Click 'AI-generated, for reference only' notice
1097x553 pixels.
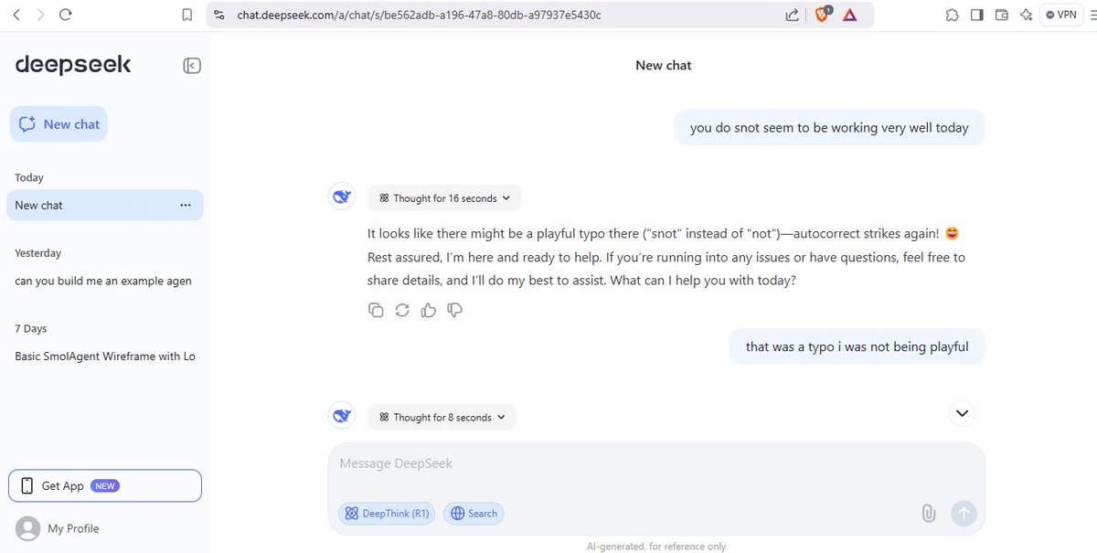pyautogui.click(x=656, y=547)
